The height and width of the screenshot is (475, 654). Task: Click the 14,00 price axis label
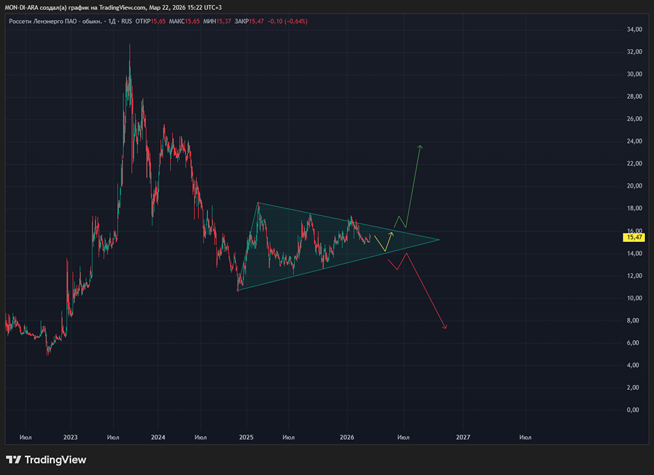[x=634, y=253]
